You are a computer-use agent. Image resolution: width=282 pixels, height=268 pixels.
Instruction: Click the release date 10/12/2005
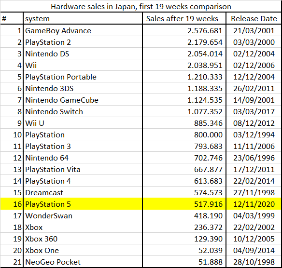point(254,239)
